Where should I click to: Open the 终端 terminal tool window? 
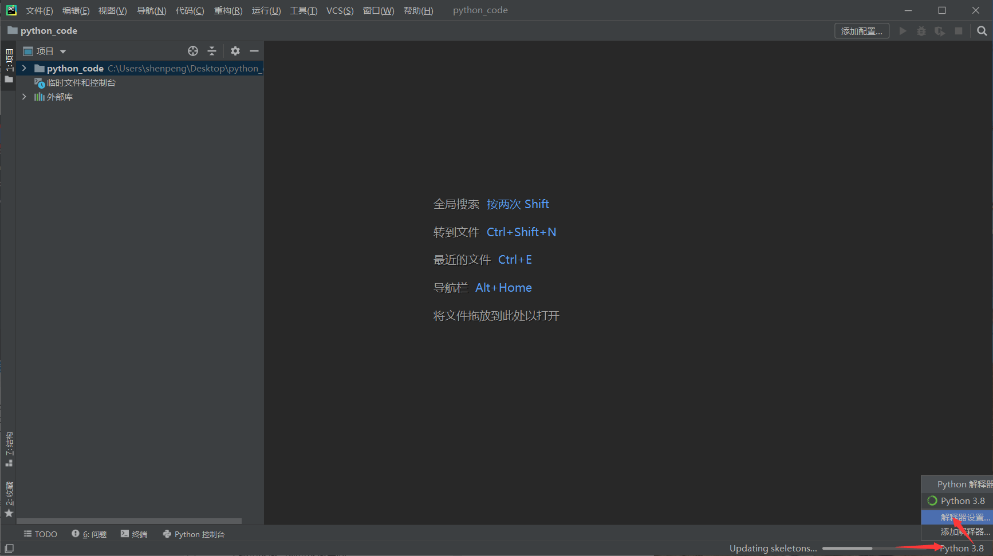click(x=134, y=534)
